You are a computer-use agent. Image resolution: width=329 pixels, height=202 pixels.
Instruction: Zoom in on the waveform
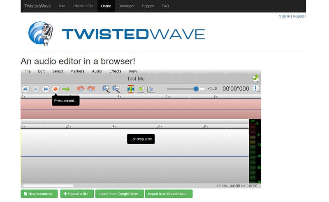coord(106,89)
